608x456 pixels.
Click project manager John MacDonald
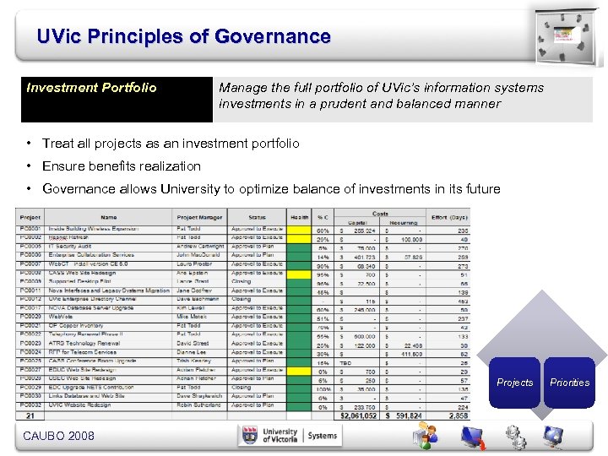point(198,255)
